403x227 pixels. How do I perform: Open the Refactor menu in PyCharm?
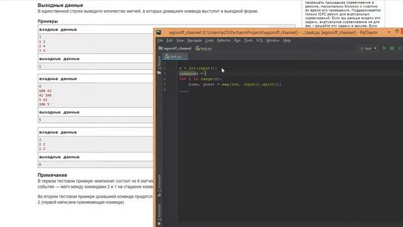click(224, 40)
